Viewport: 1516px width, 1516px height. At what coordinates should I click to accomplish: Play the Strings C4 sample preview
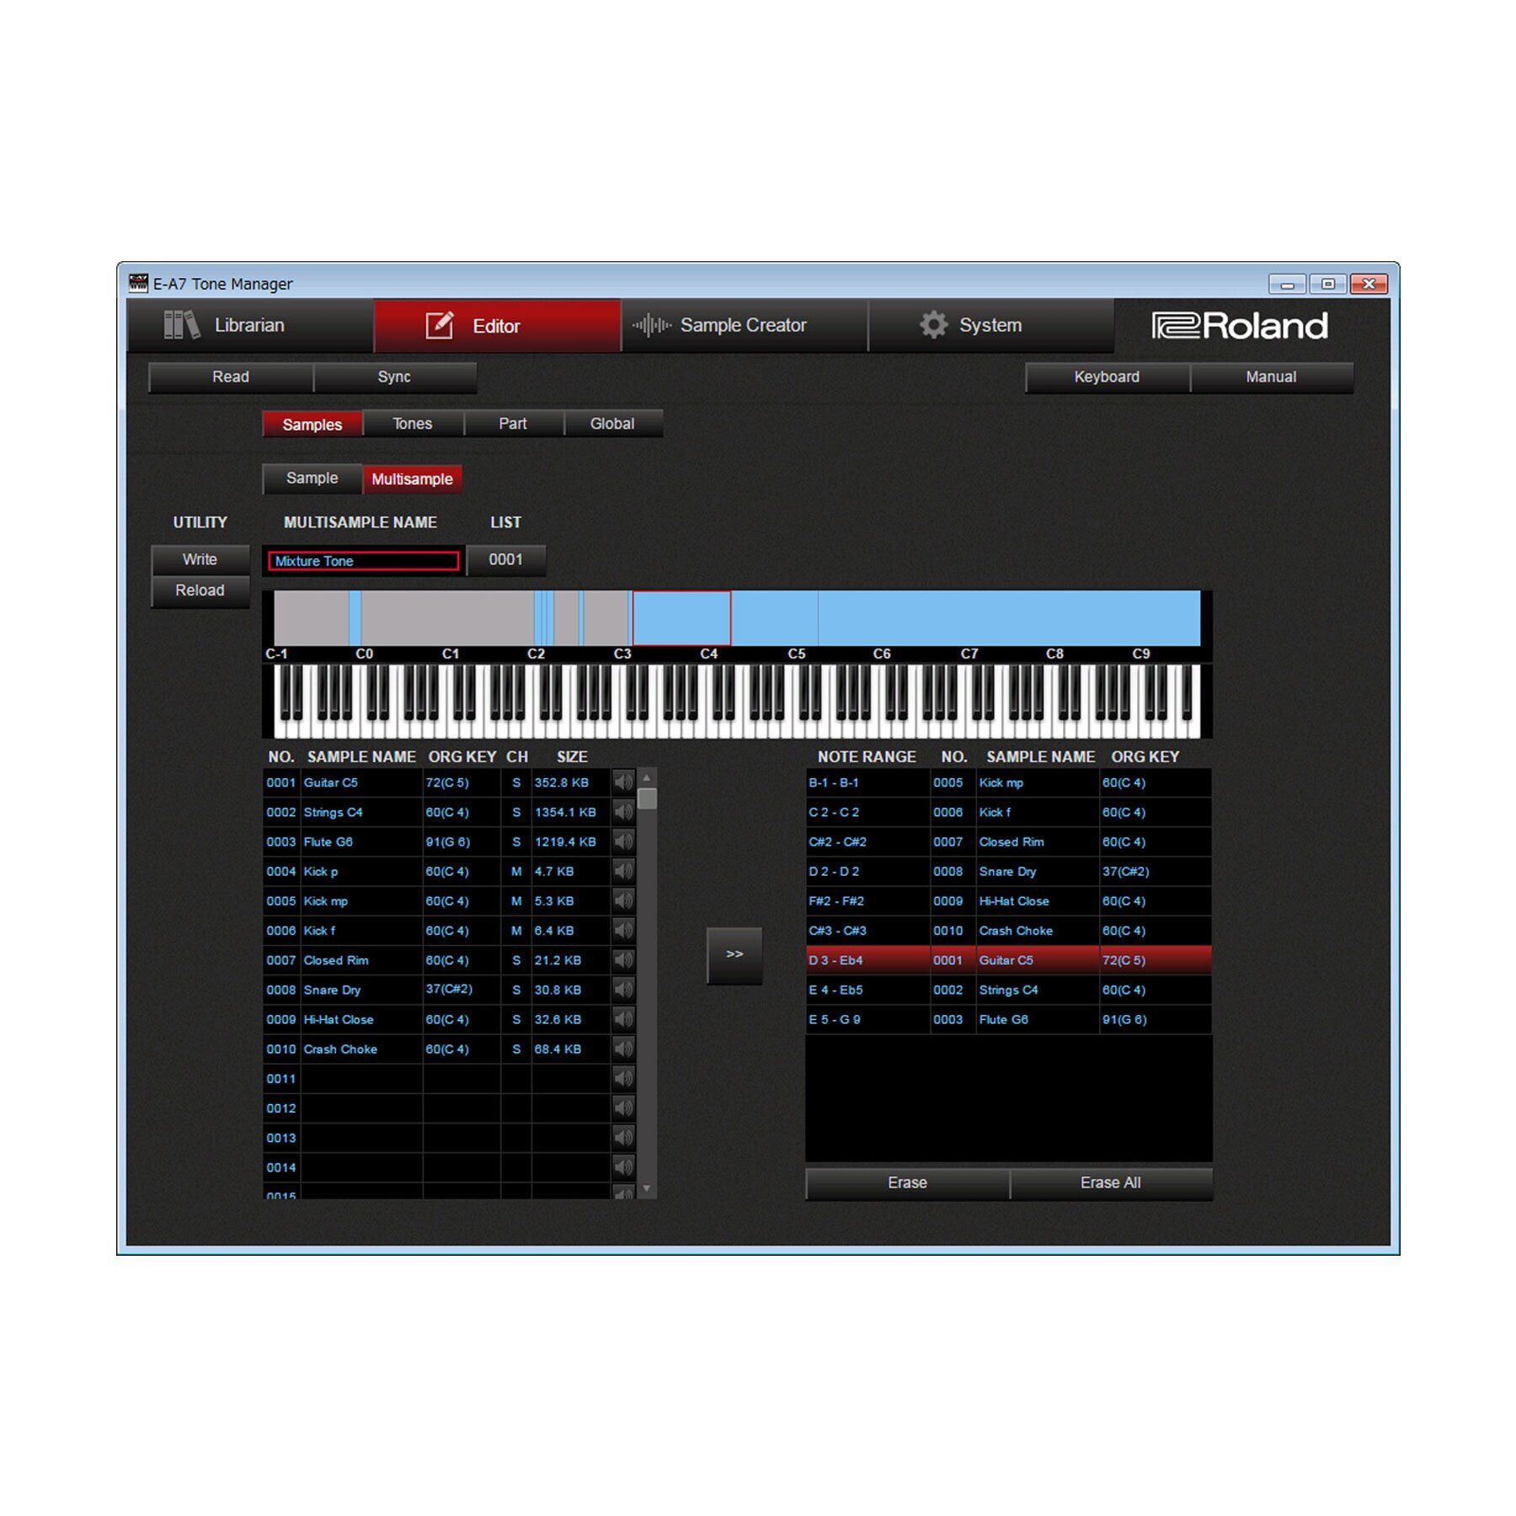pyautogui.click(x=623, y=812)
